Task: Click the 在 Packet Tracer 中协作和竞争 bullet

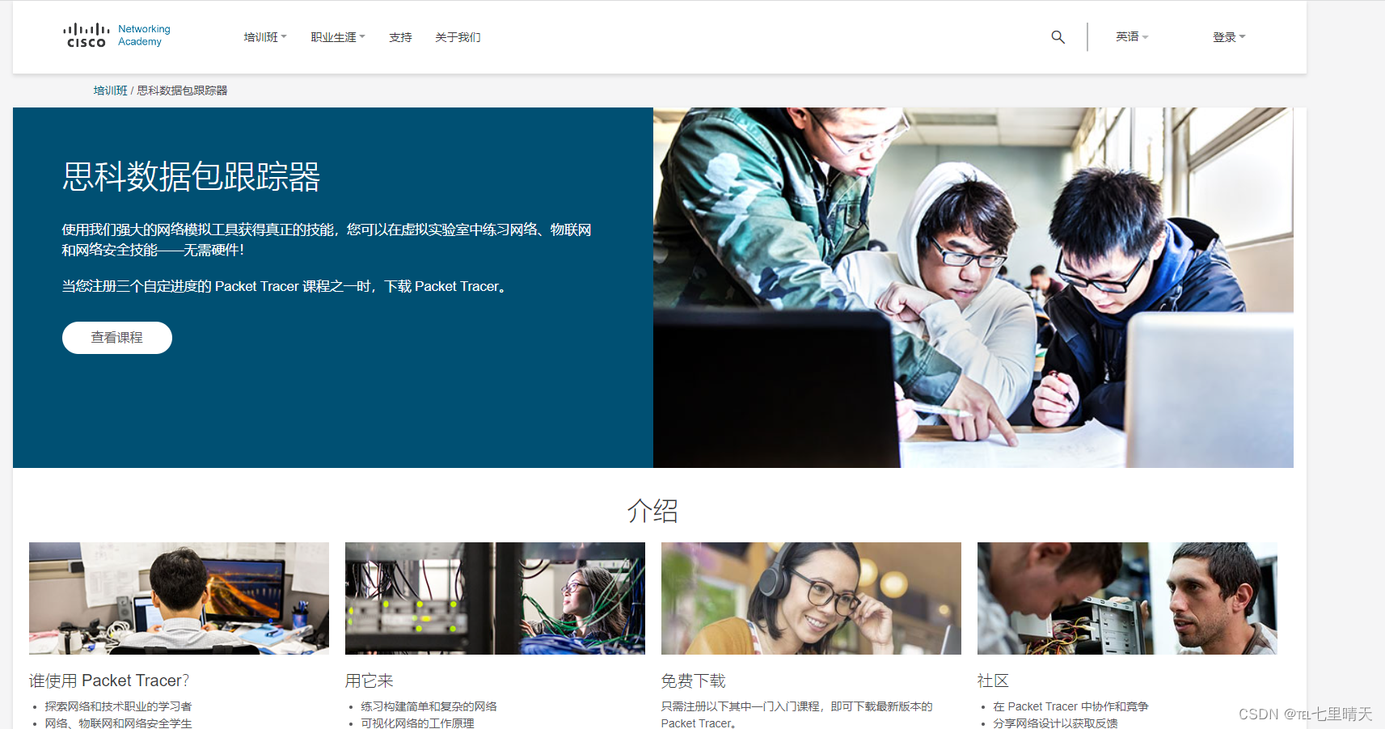Action: (1070, 706)
